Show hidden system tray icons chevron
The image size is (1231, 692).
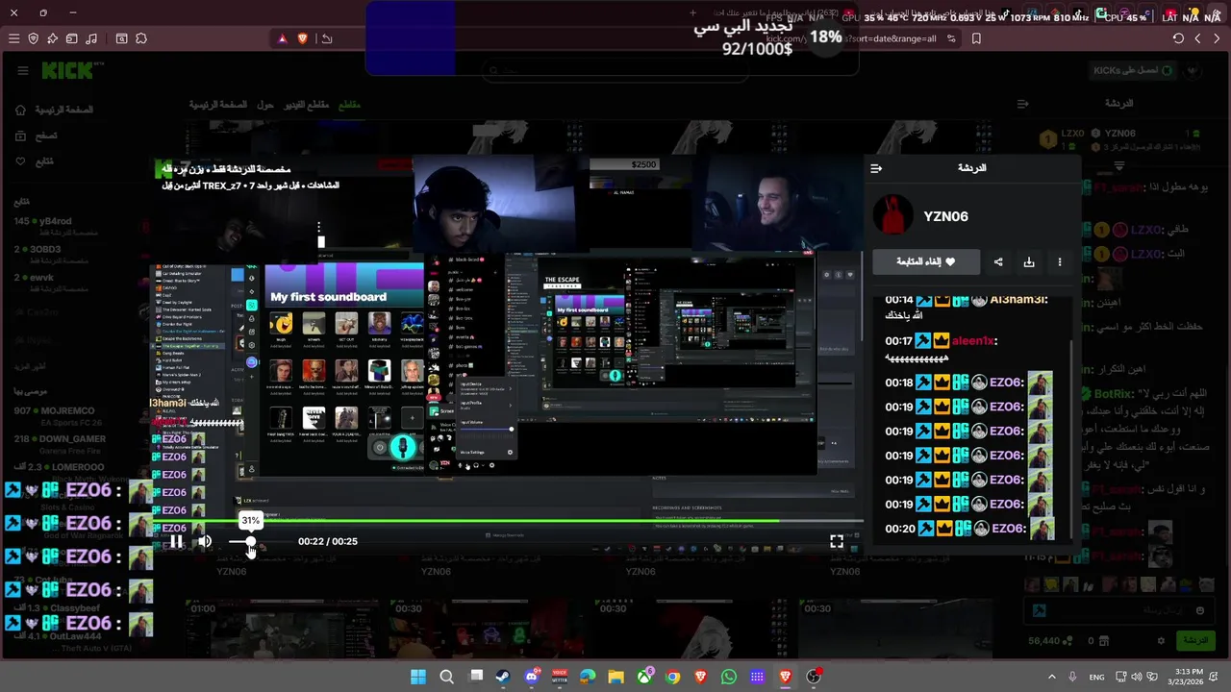[x=1051, y=677]
